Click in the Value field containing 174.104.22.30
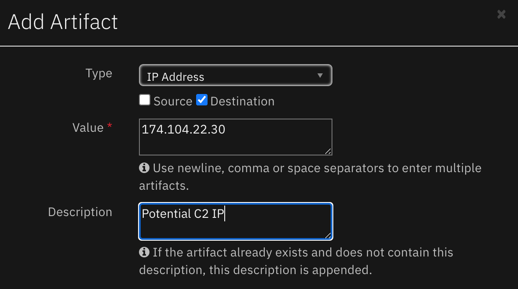This screenshot has width=518, height=289. click(x=235, y=137)
